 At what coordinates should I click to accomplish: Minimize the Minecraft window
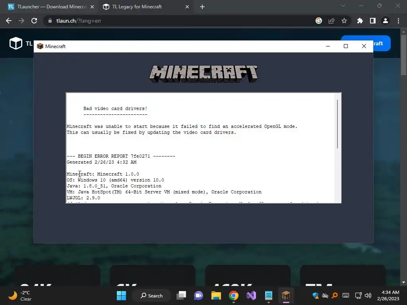point(328,46)
